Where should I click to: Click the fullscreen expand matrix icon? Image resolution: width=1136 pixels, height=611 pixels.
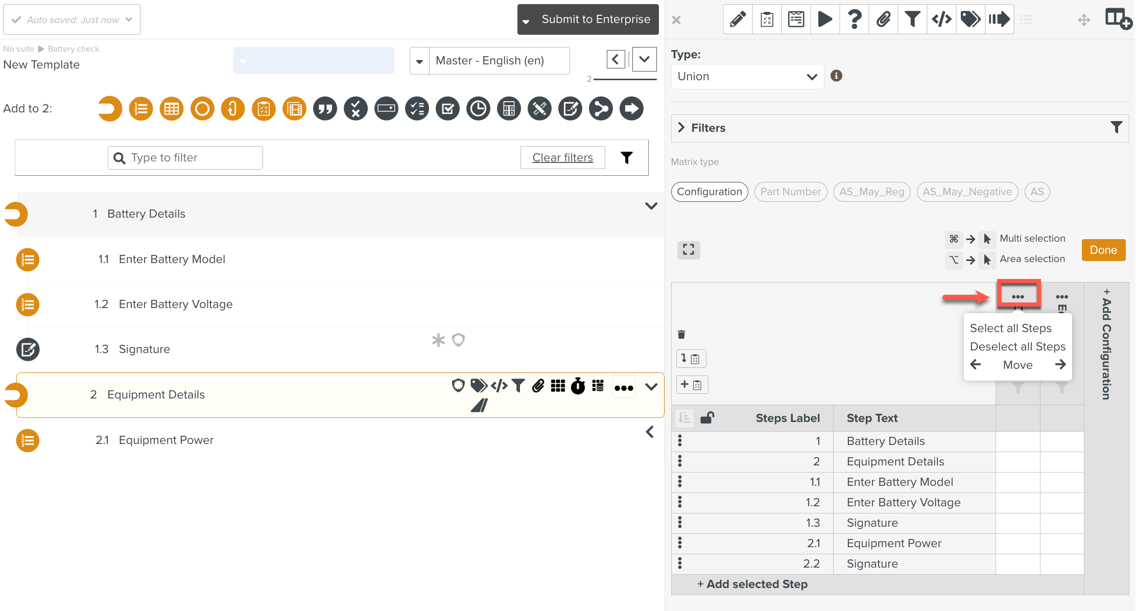(x=689, y=250)
